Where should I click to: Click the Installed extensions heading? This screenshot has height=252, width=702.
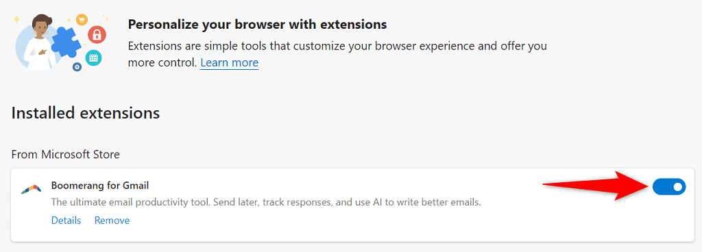coord(86,113)
